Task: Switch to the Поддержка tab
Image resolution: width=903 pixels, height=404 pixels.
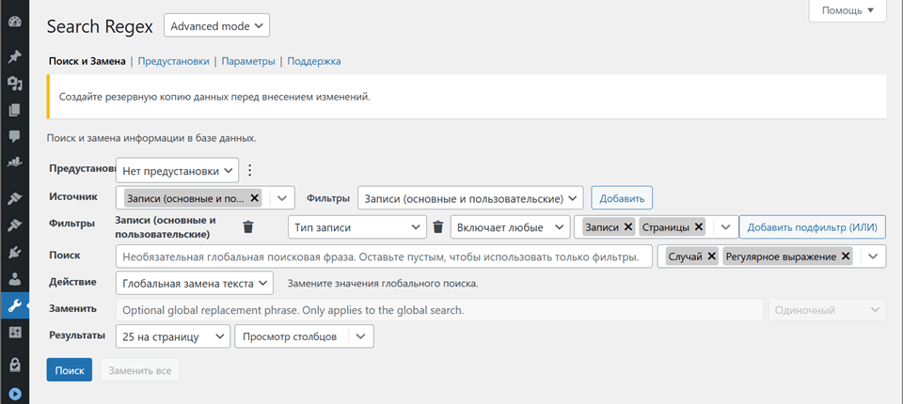Action: pos(314,61)
